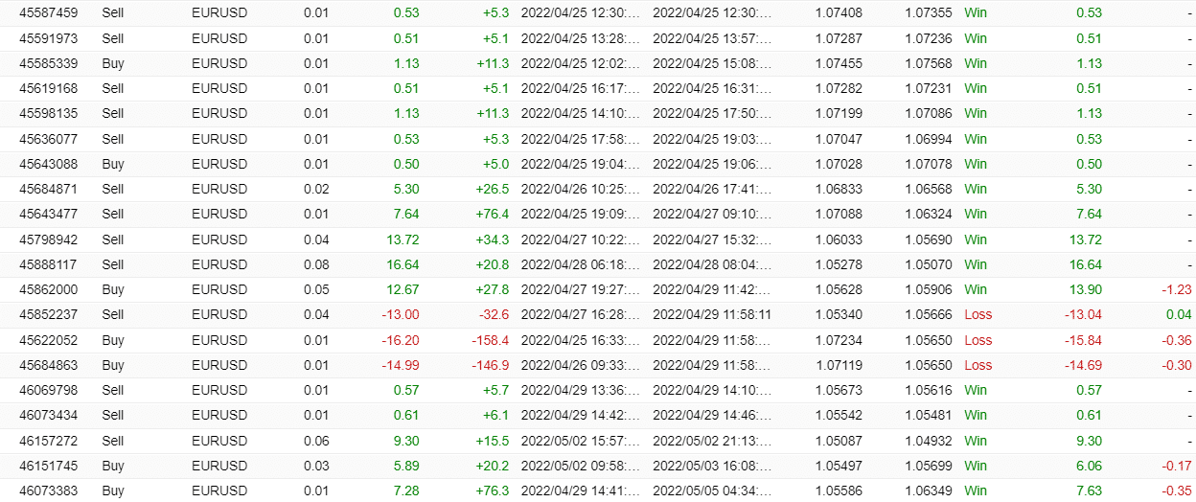This screenshot has height=502, width=1196.
Task: Select open price 1.07408
Action: pos(839,13)
